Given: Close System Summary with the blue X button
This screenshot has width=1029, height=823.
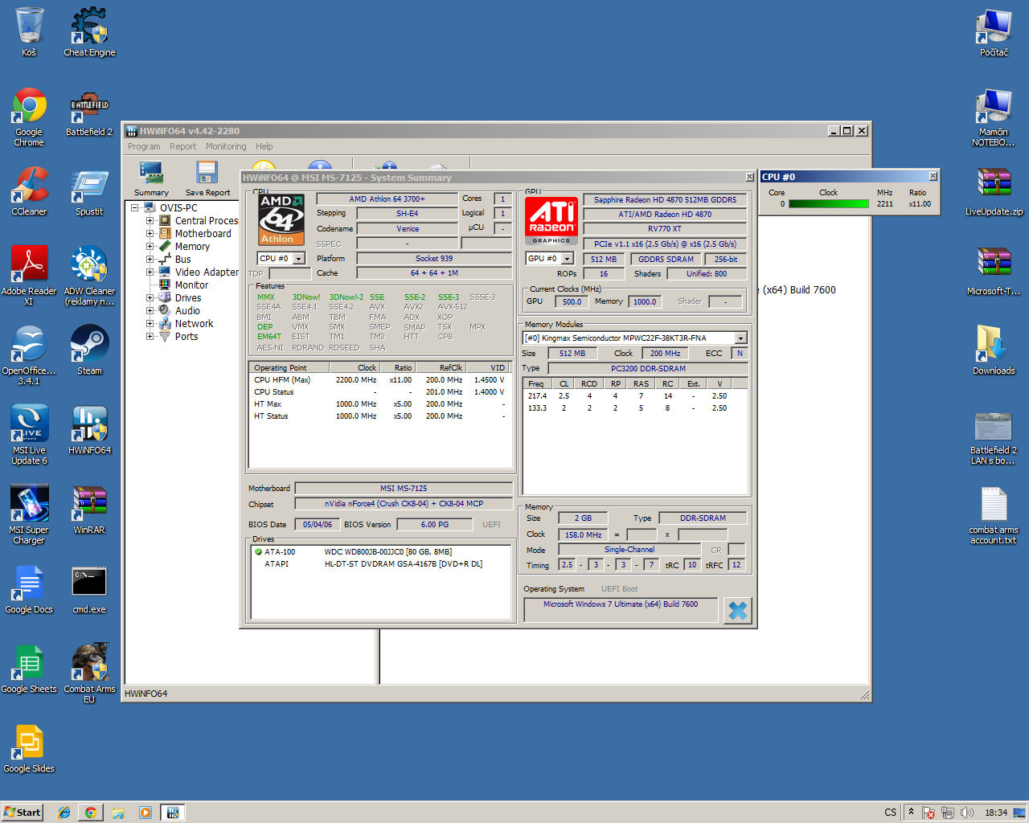Looking at the screenshot, I should (737, 611).
